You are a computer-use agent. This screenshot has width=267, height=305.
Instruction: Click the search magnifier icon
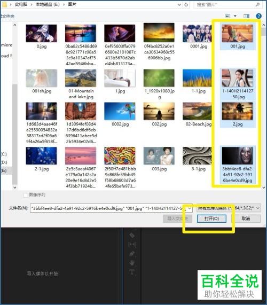[x=258, y=4]
